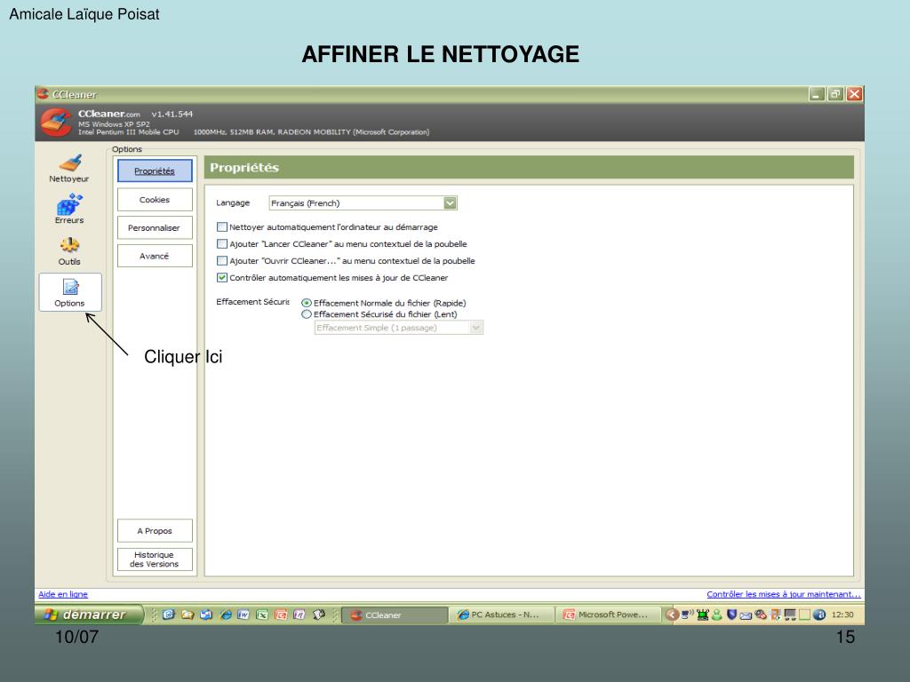
Task: Open the Cookies options tab
Action: coord(155,200)
